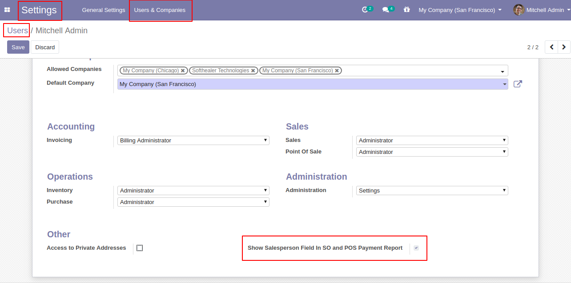This screenshot has height=283, width=571.
Task: Open the Inventory role dropdown
Action: (193, 190)
